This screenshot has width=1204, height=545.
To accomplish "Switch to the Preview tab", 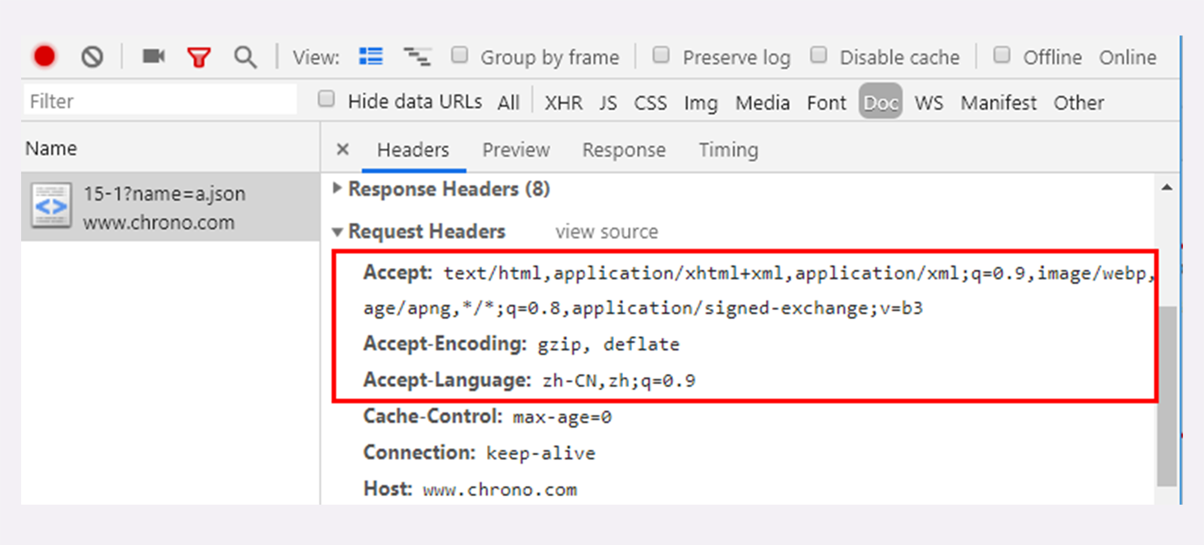I will click(x=516, y=150).
